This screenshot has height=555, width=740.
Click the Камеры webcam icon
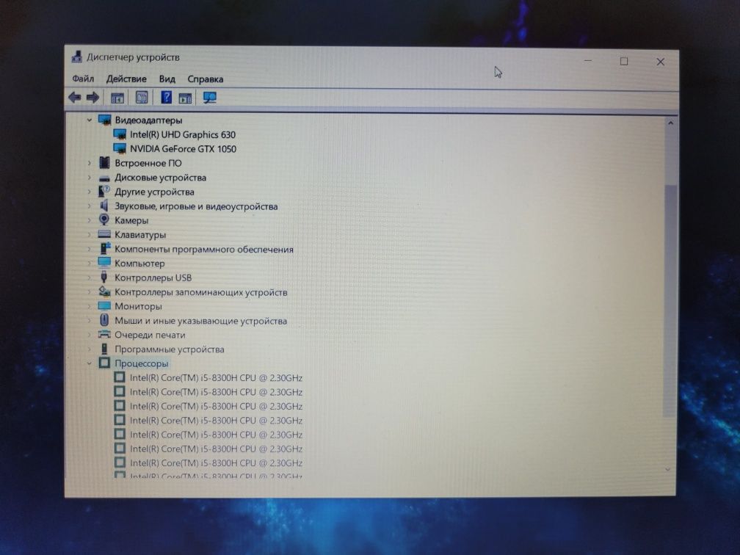[x=104, y=220]
